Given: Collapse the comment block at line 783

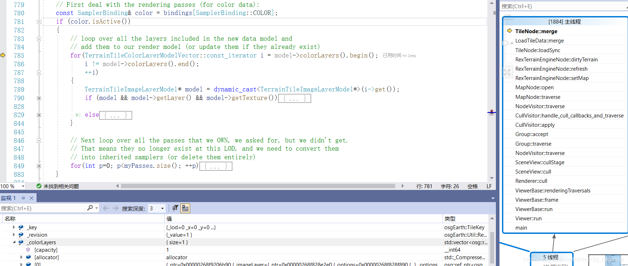Looking at the screenshot, I should (x=39, y=39).
